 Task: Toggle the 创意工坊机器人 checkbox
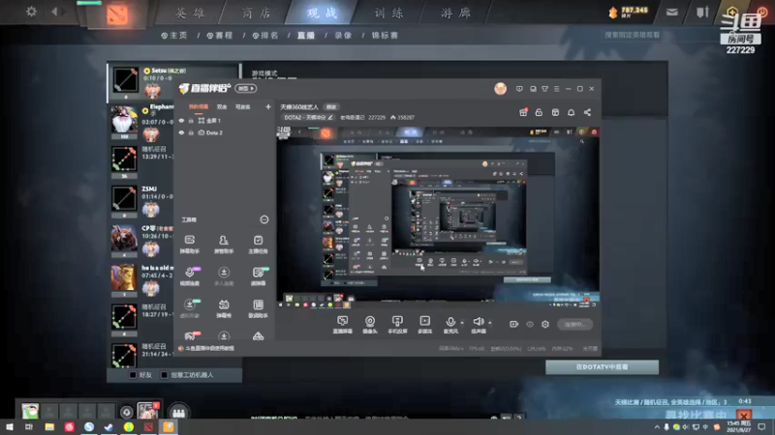point(164,375)
